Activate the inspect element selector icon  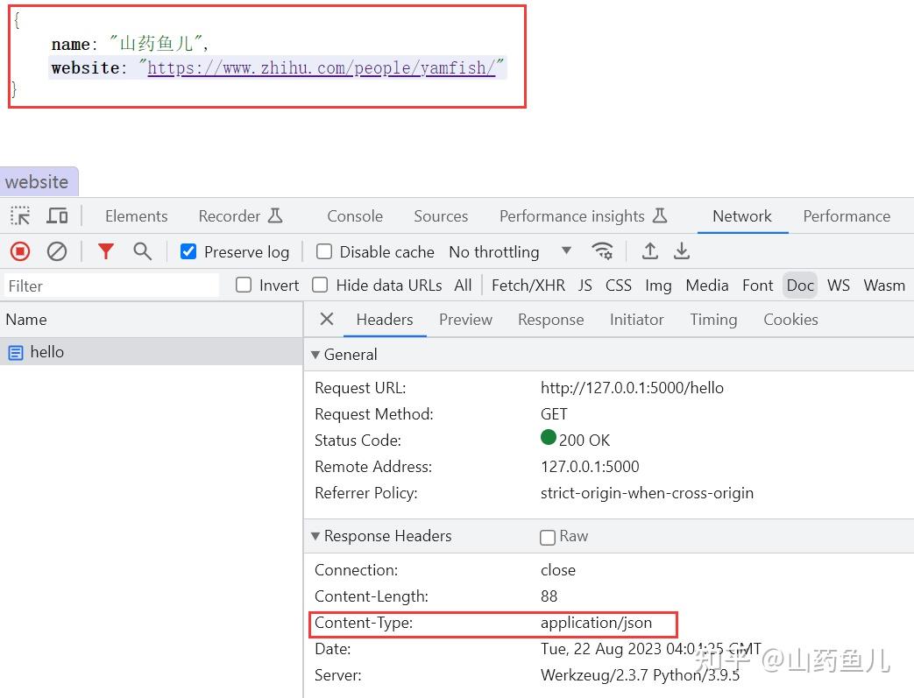[20, 215]
